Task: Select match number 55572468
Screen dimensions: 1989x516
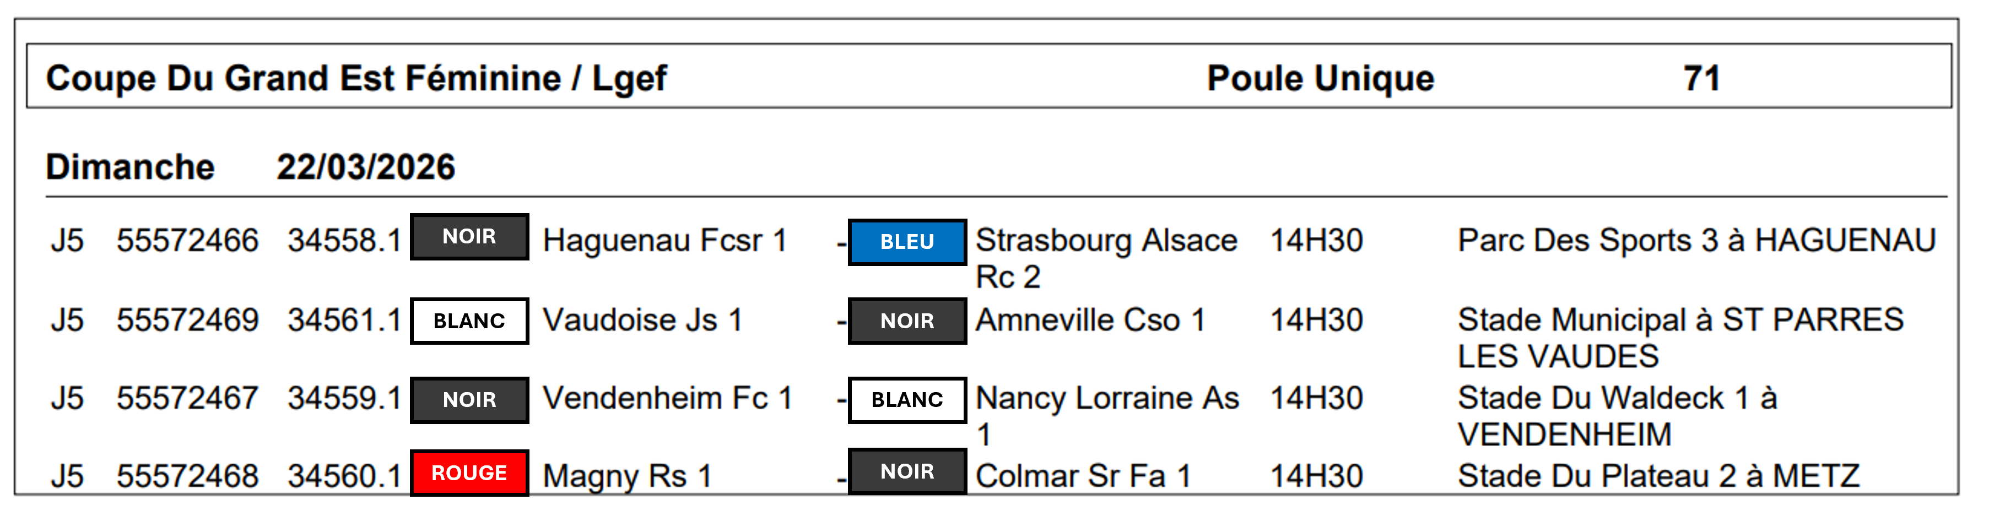Action: 188,476
